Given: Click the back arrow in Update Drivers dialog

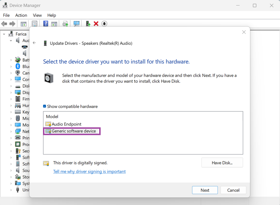Looking at the screenshot, I should 34,43.
